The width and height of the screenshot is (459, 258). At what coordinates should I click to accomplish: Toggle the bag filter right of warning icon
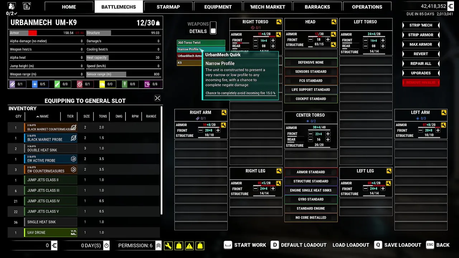200,245
